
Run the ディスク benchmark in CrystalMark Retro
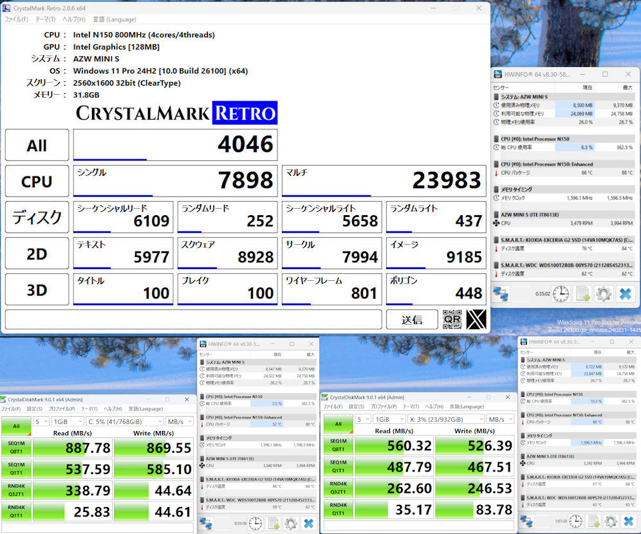[37, 217]
